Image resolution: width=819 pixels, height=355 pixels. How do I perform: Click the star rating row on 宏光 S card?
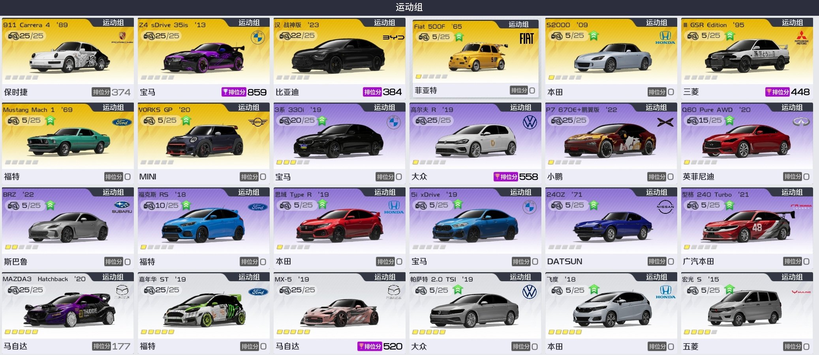pyautogui.click(x=700, y=332)
